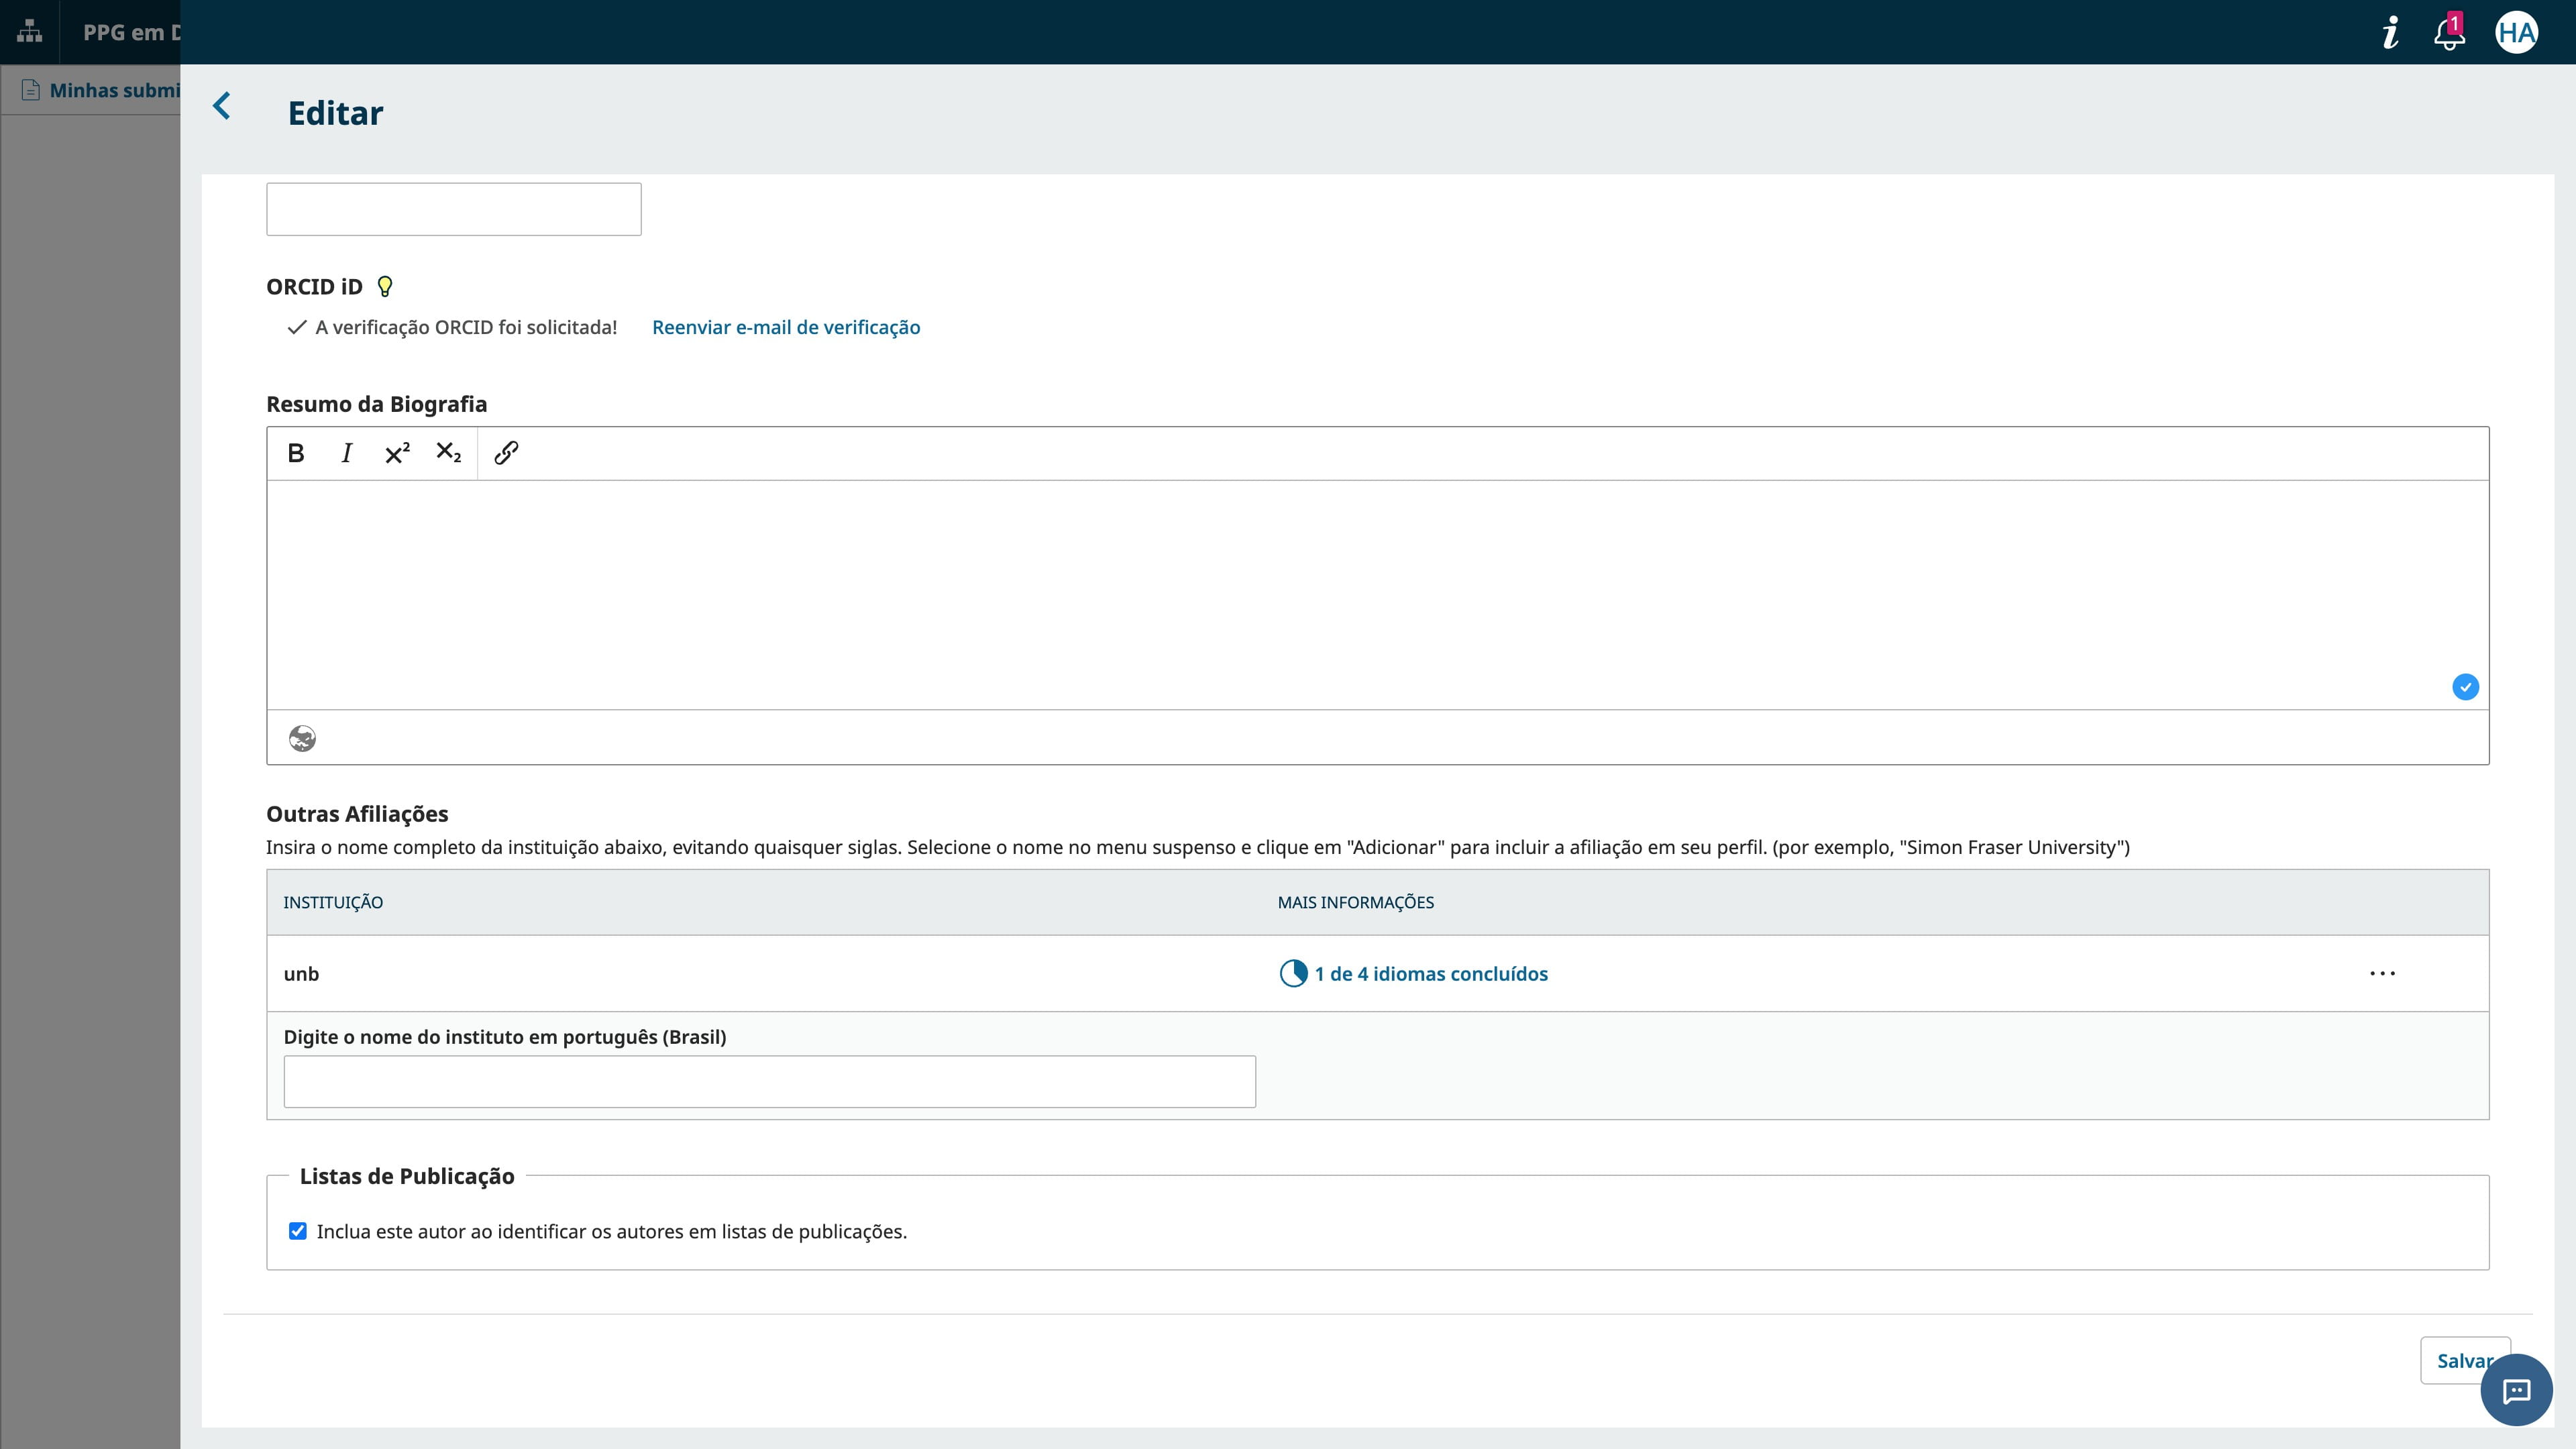Go back using the arrow beside Editar
Viewport: 2576px width, 1449px height.
click(222, 106)
